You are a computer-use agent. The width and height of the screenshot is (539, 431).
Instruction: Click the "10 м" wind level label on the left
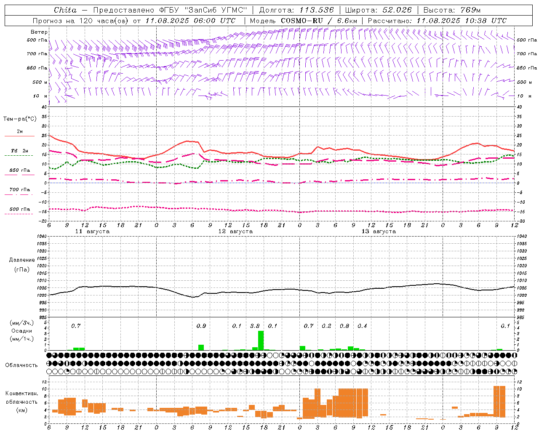pyautogui.click(x=40, y=96)
